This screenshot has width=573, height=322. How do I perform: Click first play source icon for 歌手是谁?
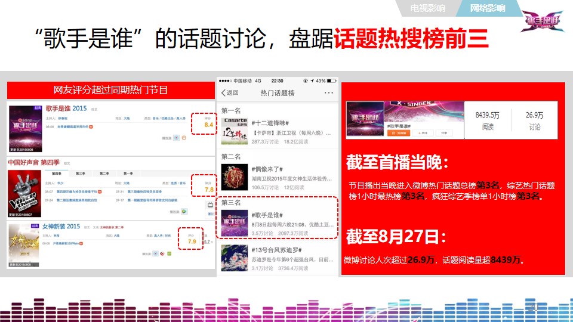(177, 138)
